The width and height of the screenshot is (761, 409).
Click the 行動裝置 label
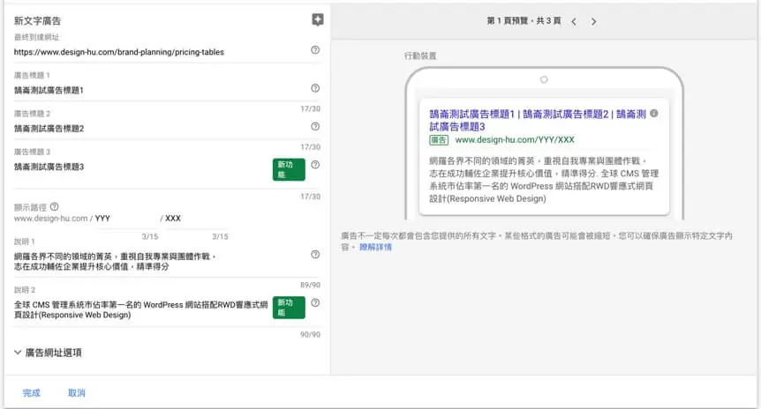[x=420, y=56]
